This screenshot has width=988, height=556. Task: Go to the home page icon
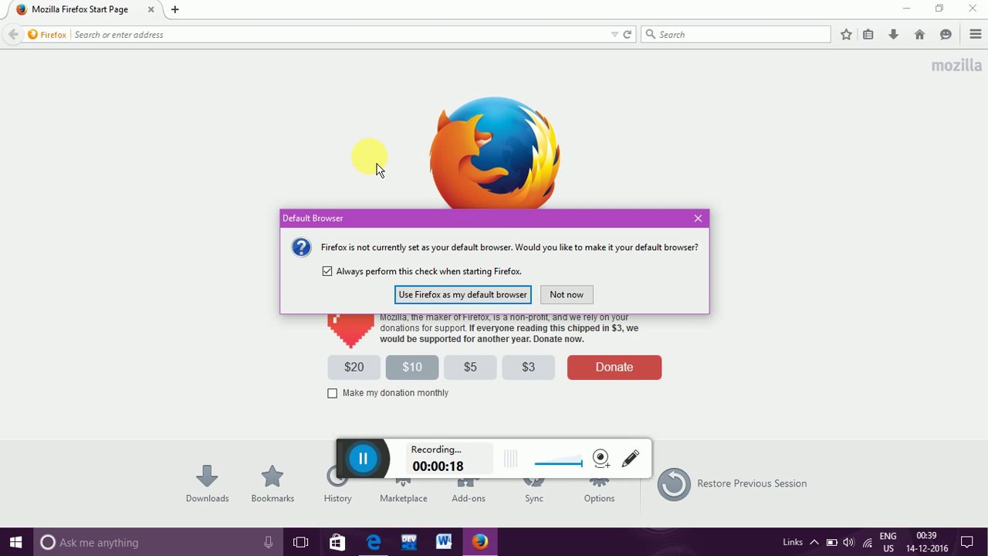coord(919,34)
